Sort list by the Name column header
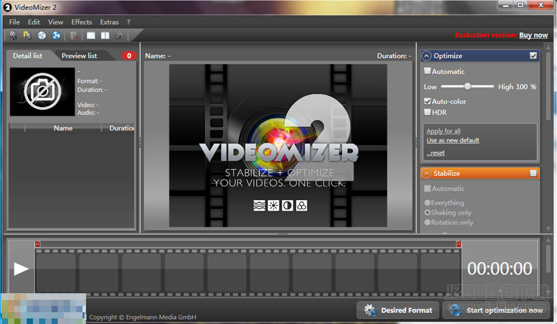 tap(63, 128)
